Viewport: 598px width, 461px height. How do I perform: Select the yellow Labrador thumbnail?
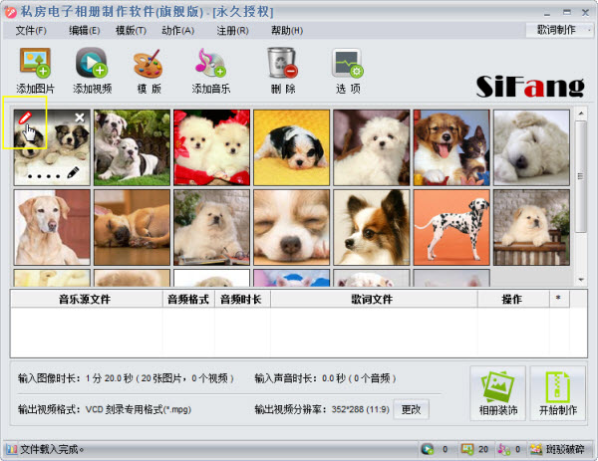pyautogui.click(x=52, y=225)
